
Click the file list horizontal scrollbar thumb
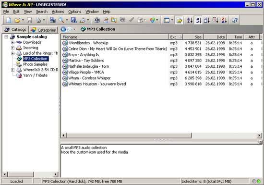point(129,136)
